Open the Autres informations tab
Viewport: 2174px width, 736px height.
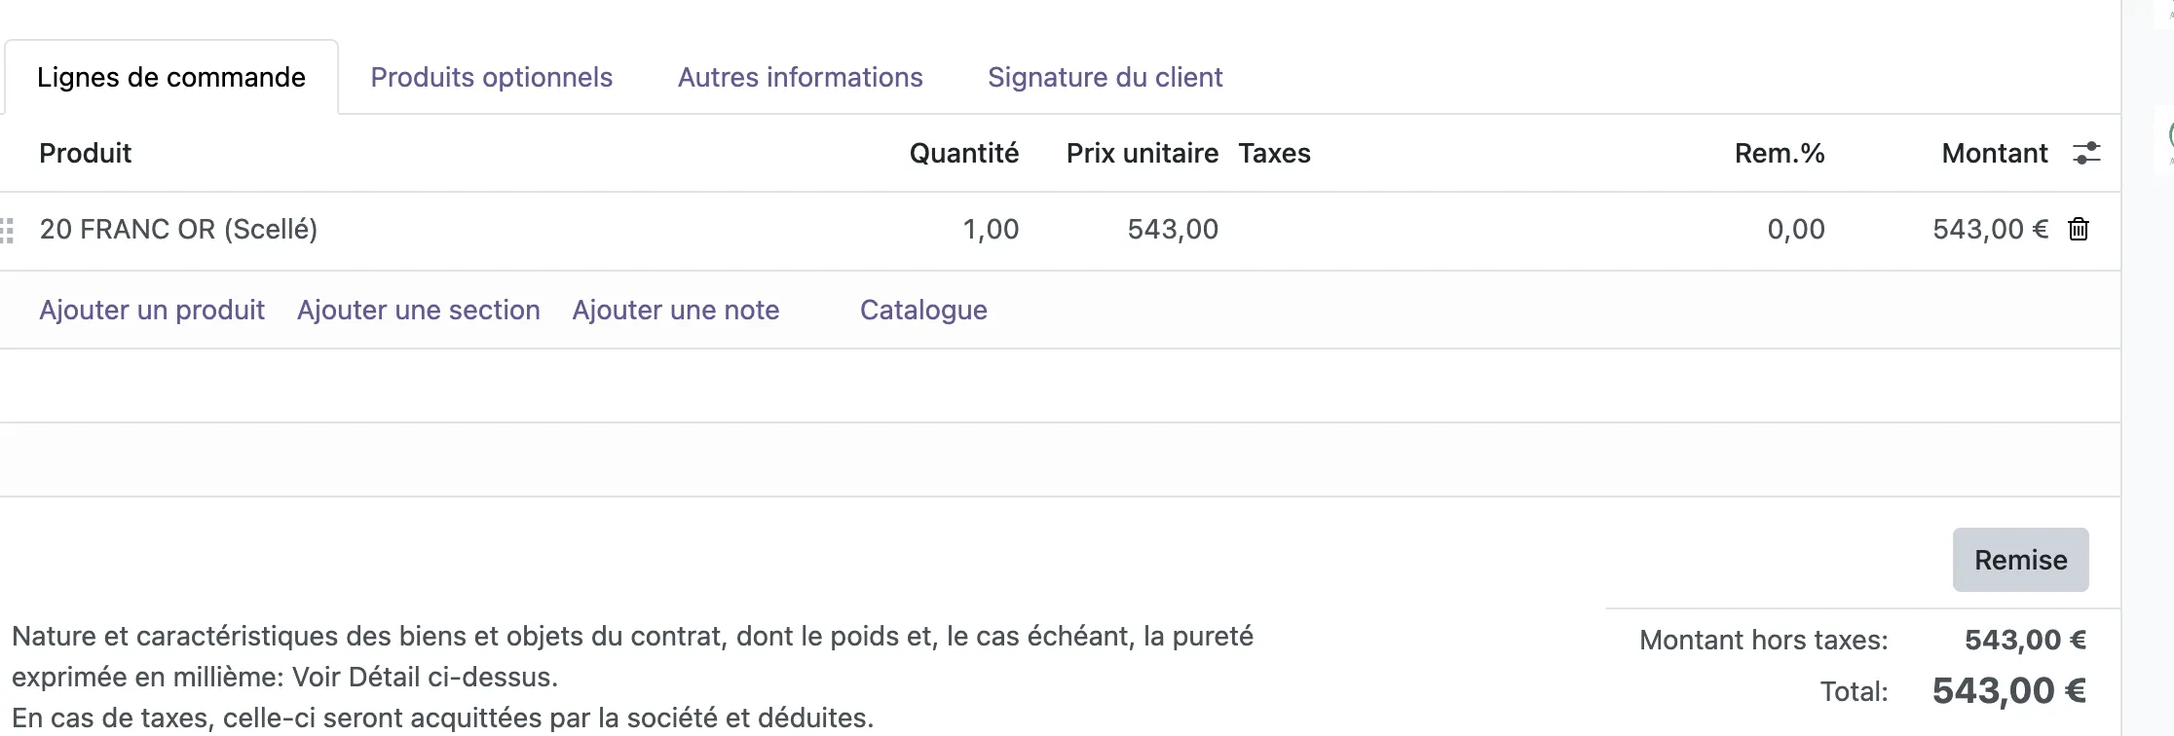tap(801, 77)
